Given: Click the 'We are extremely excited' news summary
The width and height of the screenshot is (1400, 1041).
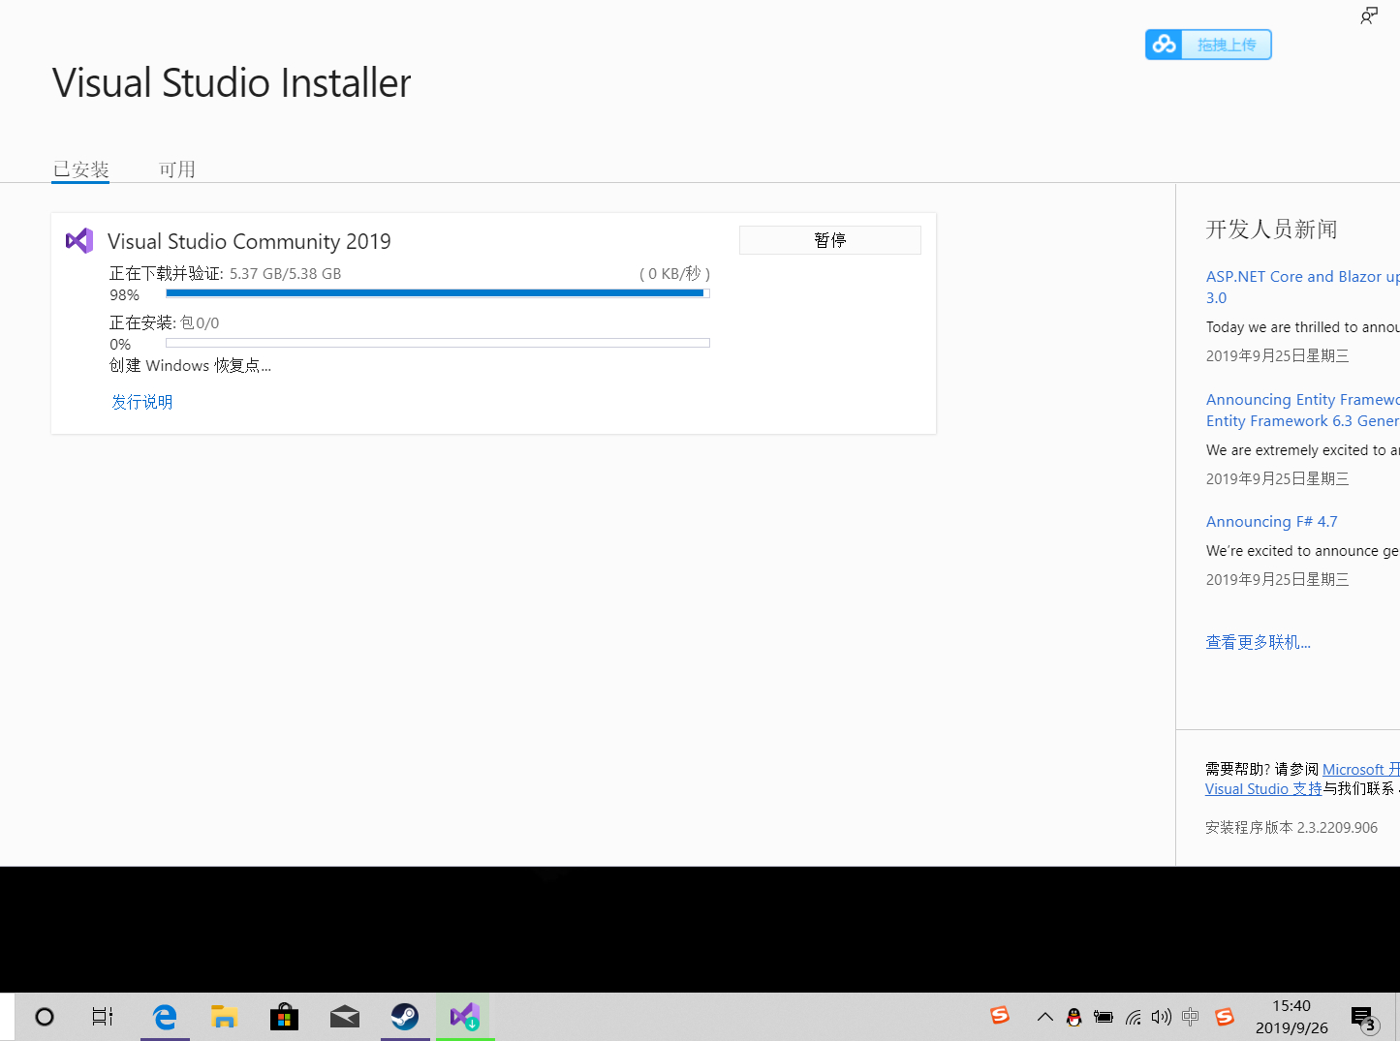Looking at the screenshot, I should (1303, 450).
